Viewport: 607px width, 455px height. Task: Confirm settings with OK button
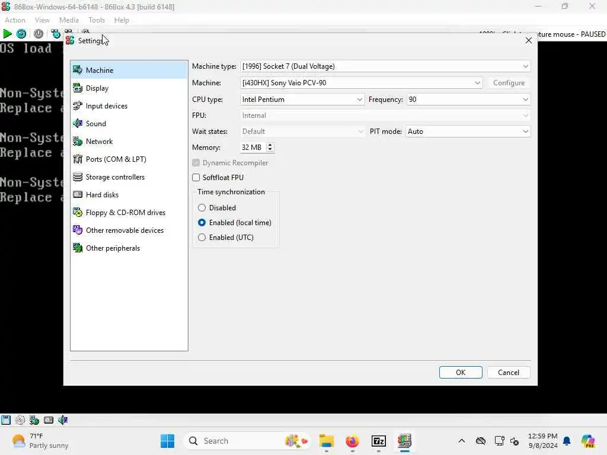pyautogui.click(x=461, y=372)
